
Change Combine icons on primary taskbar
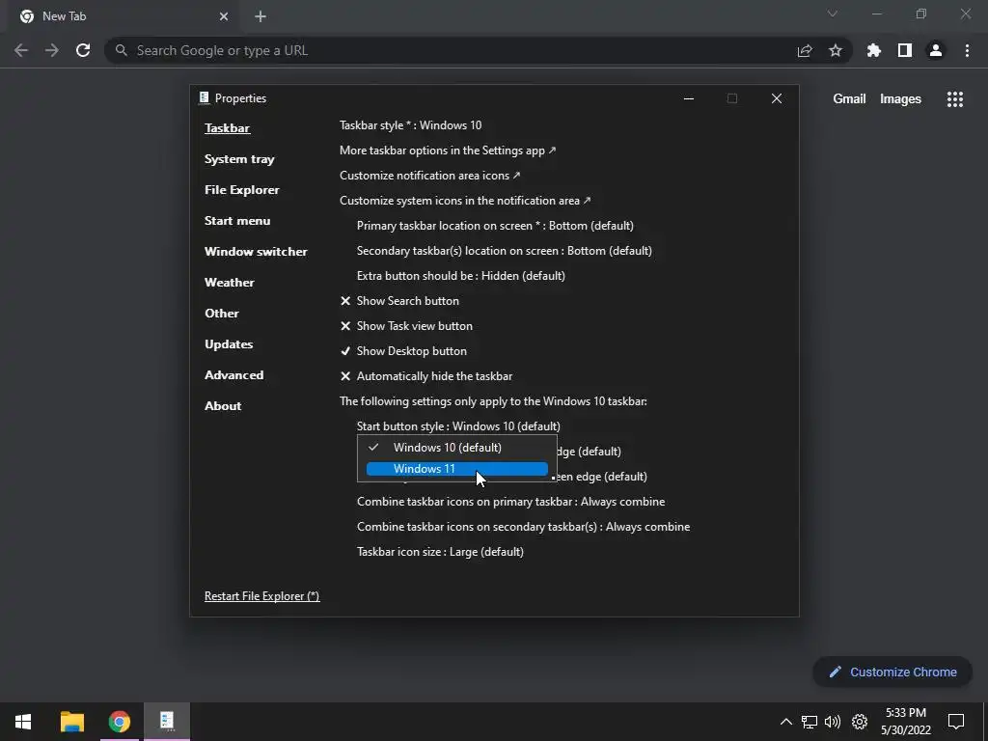click(511, 502)
